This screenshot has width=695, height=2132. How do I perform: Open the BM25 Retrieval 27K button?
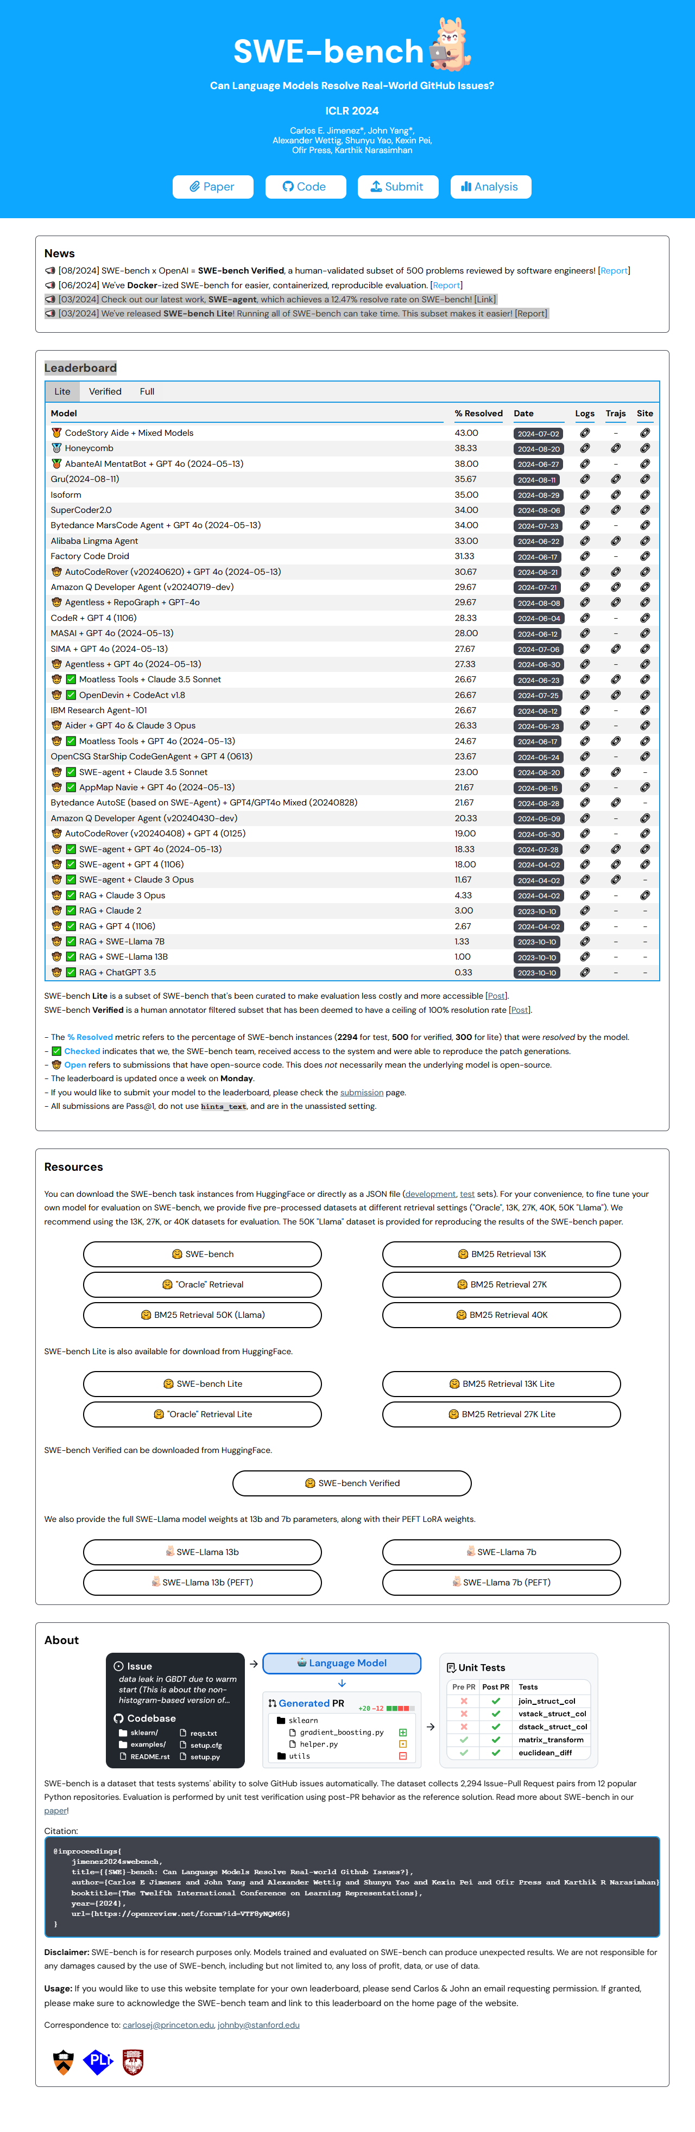coord(501,1285)
